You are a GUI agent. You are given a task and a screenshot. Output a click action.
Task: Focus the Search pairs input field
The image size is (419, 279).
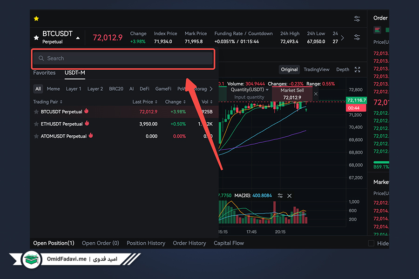click(x=123, y=58)
